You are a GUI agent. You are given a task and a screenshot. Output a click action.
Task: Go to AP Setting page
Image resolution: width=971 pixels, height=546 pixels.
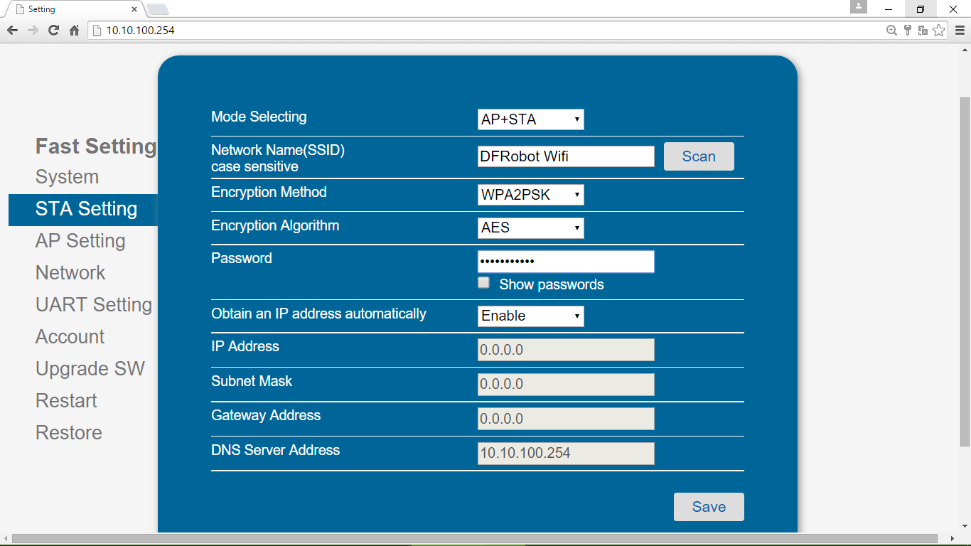coord(80,241)
